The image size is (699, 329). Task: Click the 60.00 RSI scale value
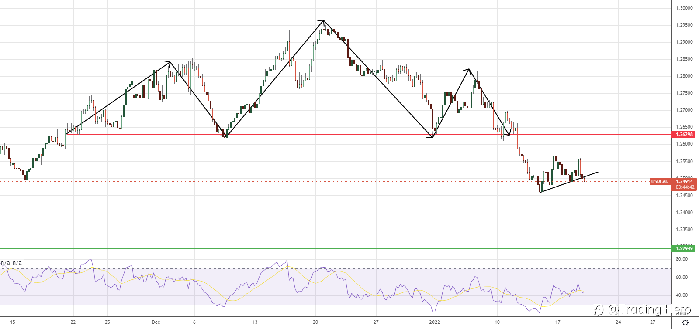(682, 277)
